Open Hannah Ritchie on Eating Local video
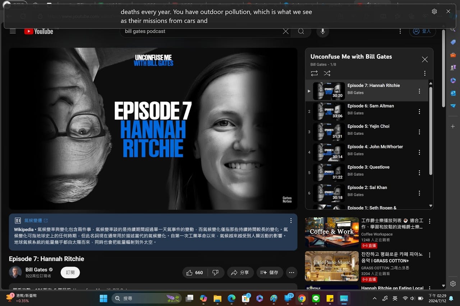This screenshot has height=306, width=460. pos(392,288)
